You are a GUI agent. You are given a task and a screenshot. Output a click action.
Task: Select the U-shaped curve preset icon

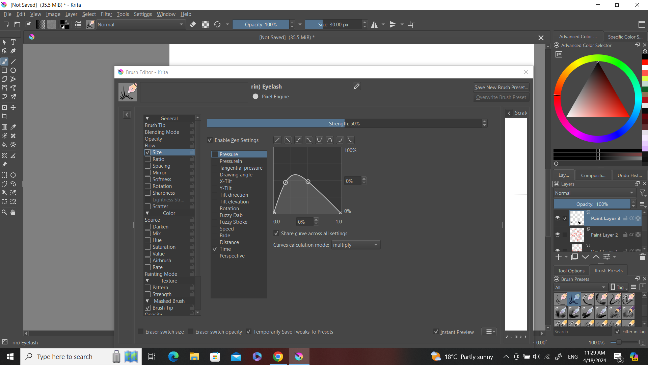pyautogui.click(x=319, y=140)
